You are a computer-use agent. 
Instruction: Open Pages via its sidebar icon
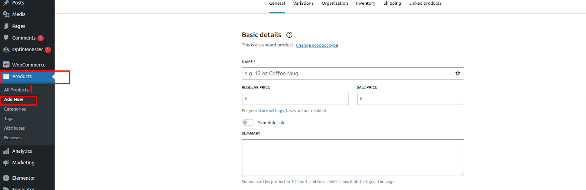point(6,26)
